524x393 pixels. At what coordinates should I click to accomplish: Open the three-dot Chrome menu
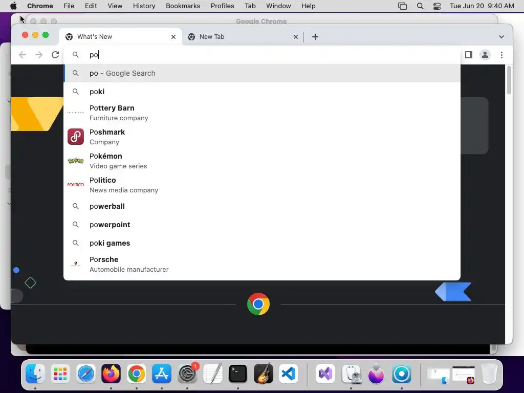click(501, 55)
